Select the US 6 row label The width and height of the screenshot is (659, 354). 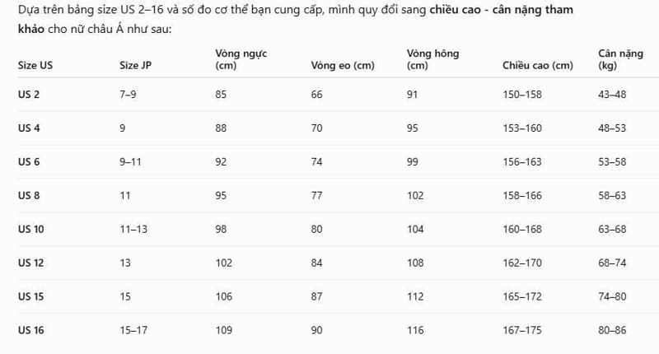point(29,161)
